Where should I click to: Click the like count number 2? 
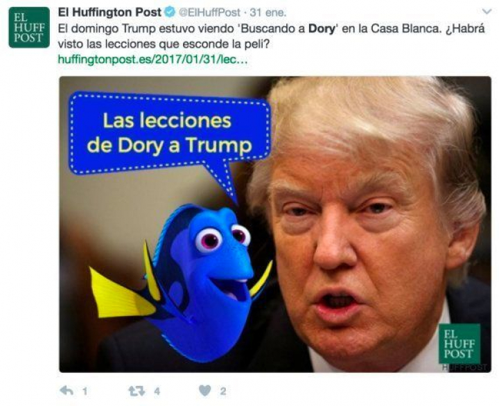[223, 391]
